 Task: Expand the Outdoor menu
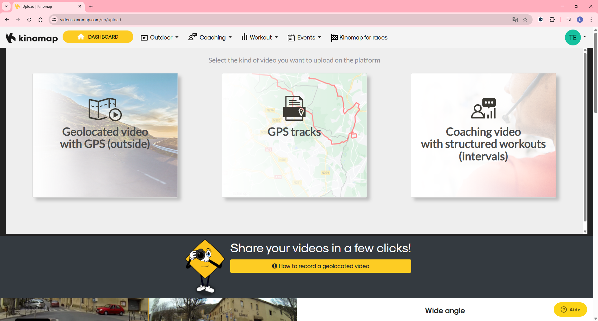(x=159, y=38)
